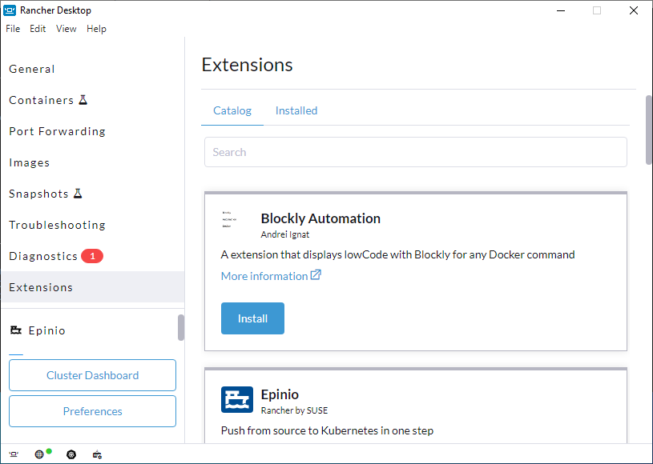Click the Extensions page heading

pyautogui.click(x=248, y=65)
